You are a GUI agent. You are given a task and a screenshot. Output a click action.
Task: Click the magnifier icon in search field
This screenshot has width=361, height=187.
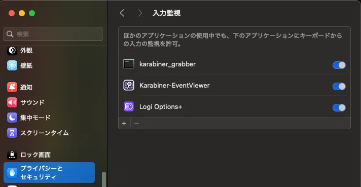(10, 34)
